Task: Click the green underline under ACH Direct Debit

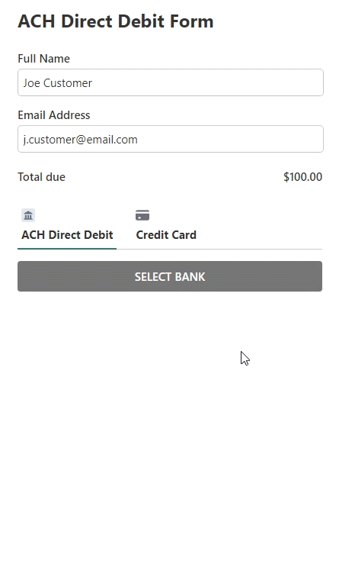Action: pyautogui.click(x=67, y=249)
